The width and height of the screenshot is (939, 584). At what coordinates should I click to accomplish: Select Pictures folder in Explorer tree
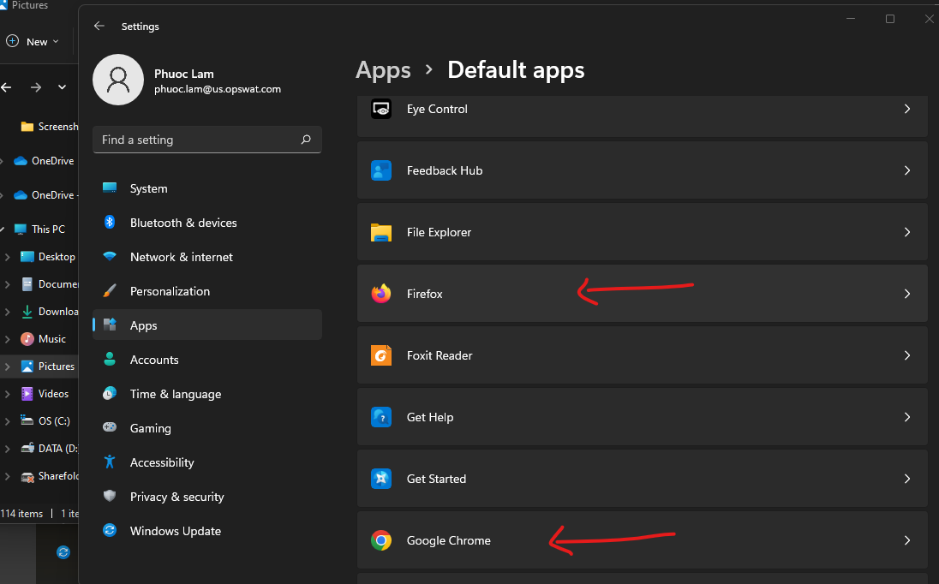[39, 366]
